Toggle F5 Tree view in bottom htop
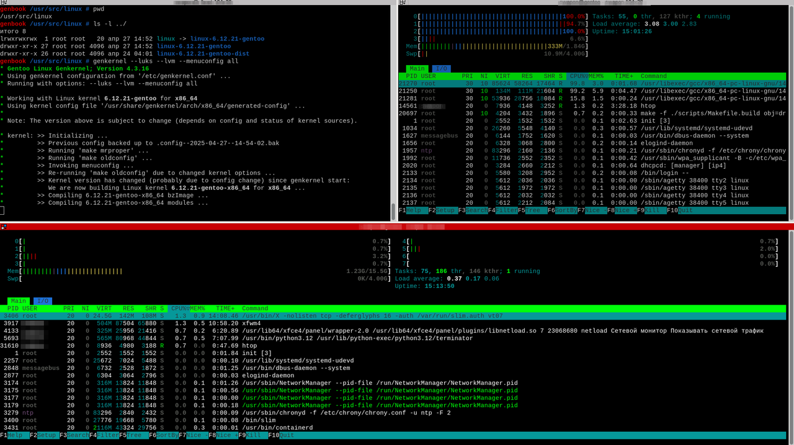Screen dimensions: 794x445 pyautogui.click(x=134, y=435)
